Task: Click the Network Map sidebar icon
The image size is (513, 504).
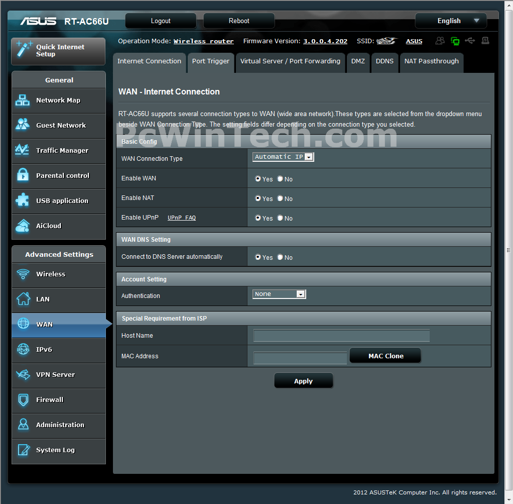Action: click(x=23, y=100)
